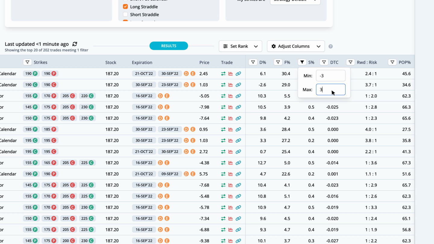Click the Rwd : Risk column filter icon
The image size is (434, 244).
click(x=350, y=62)
